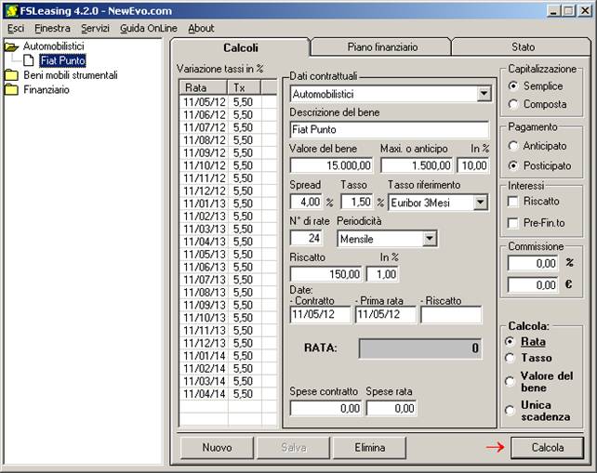Select the 11/01/13 rate row
The height and width of the screenshot is (473, 597).
point(228,204)
